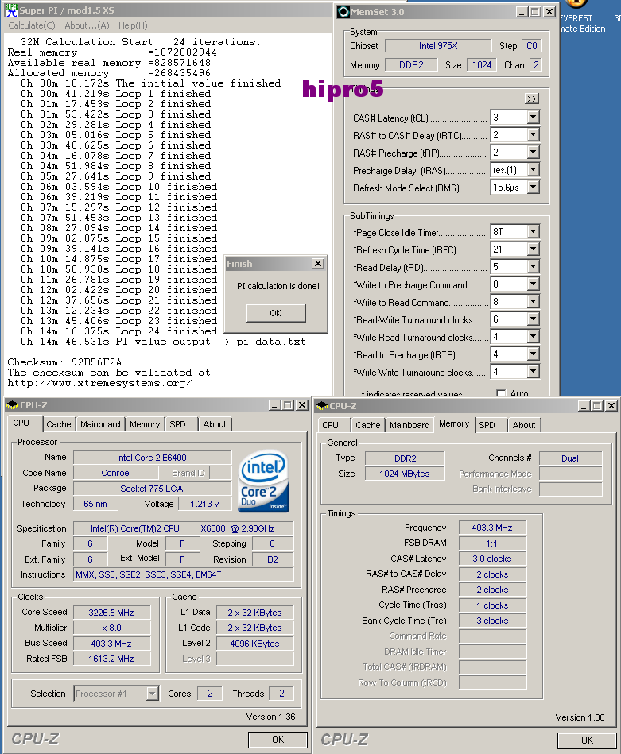Click FSB:DRAM 1:1 ratio value
Viewport: 621px width, 754px height.
pos(492,543)
